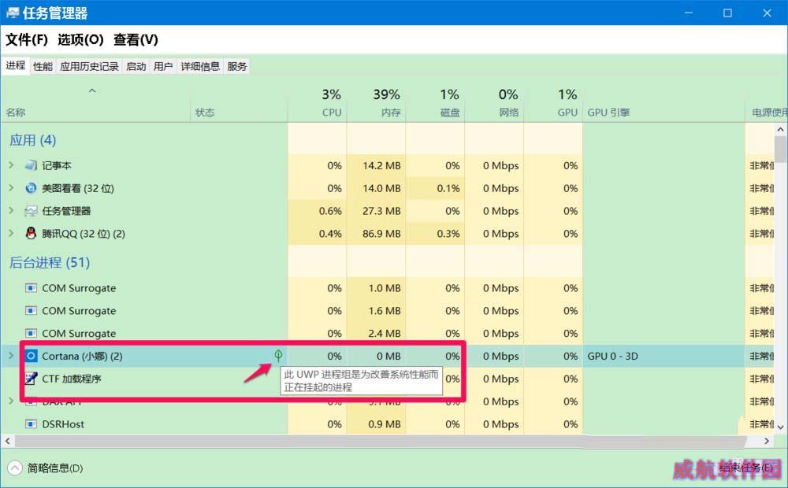This screenshot has height=488, width=788.
Task: Click the 0.3% disk value
Action: pos(448,234)
